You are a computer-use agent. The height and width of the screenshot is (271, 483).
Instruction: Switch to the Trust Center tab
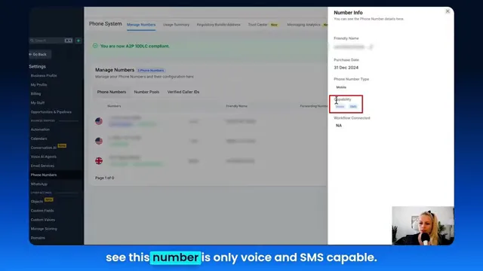258,25
